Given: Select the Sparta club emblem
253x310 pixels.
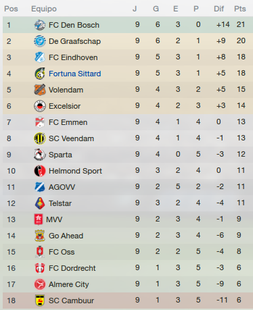Looking at the screenshot, I should (40, 155).
